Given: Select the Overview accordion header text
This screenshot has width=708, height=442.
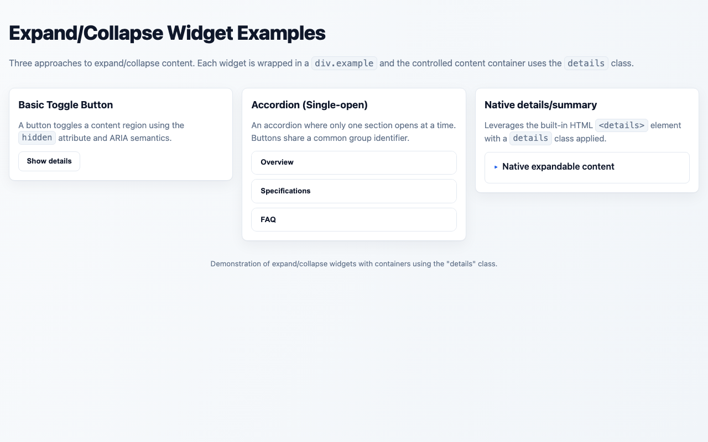Looking at the screenshot, I should pyautogui.click(x=277, y=162).
